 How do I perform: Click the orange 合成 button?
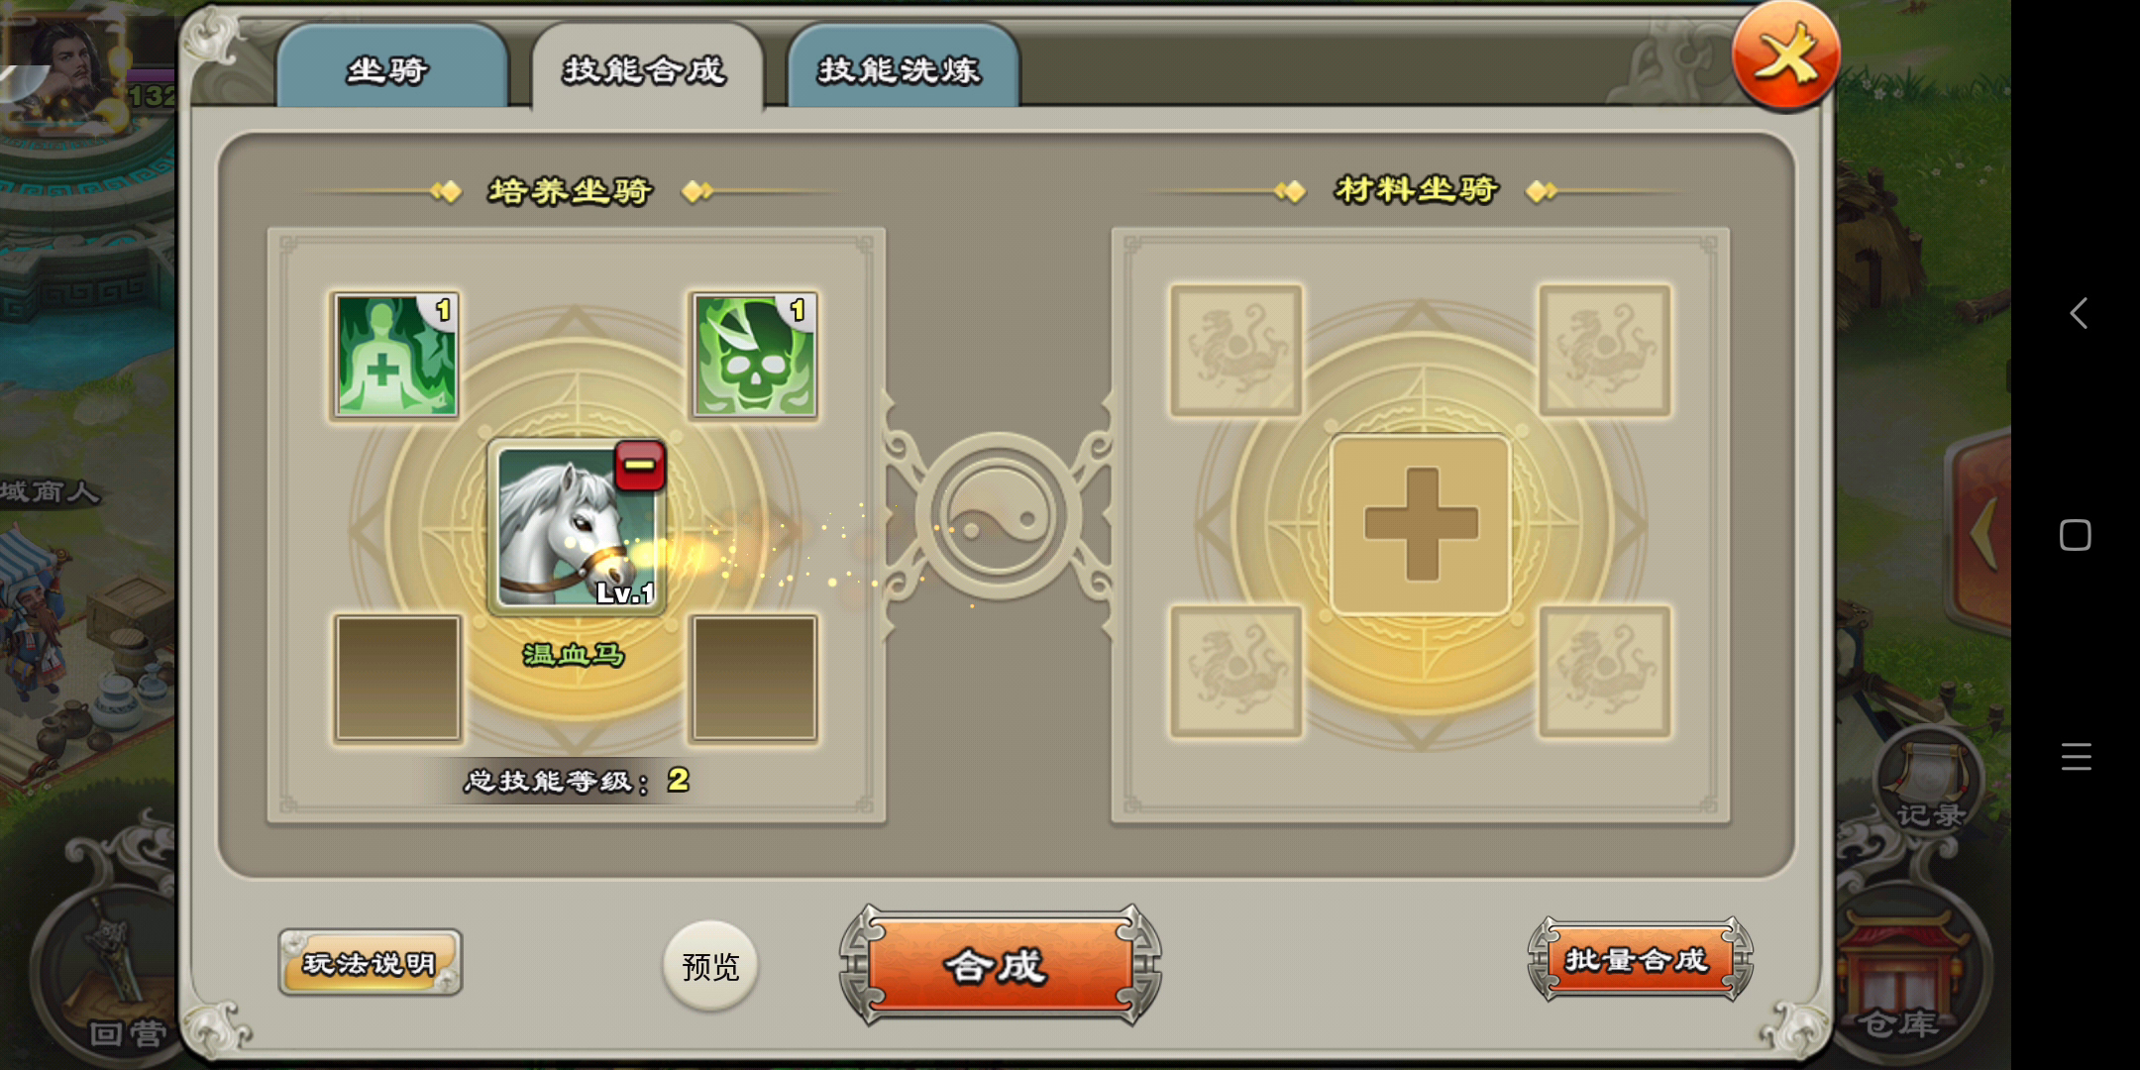click(x=1000, y=964)
